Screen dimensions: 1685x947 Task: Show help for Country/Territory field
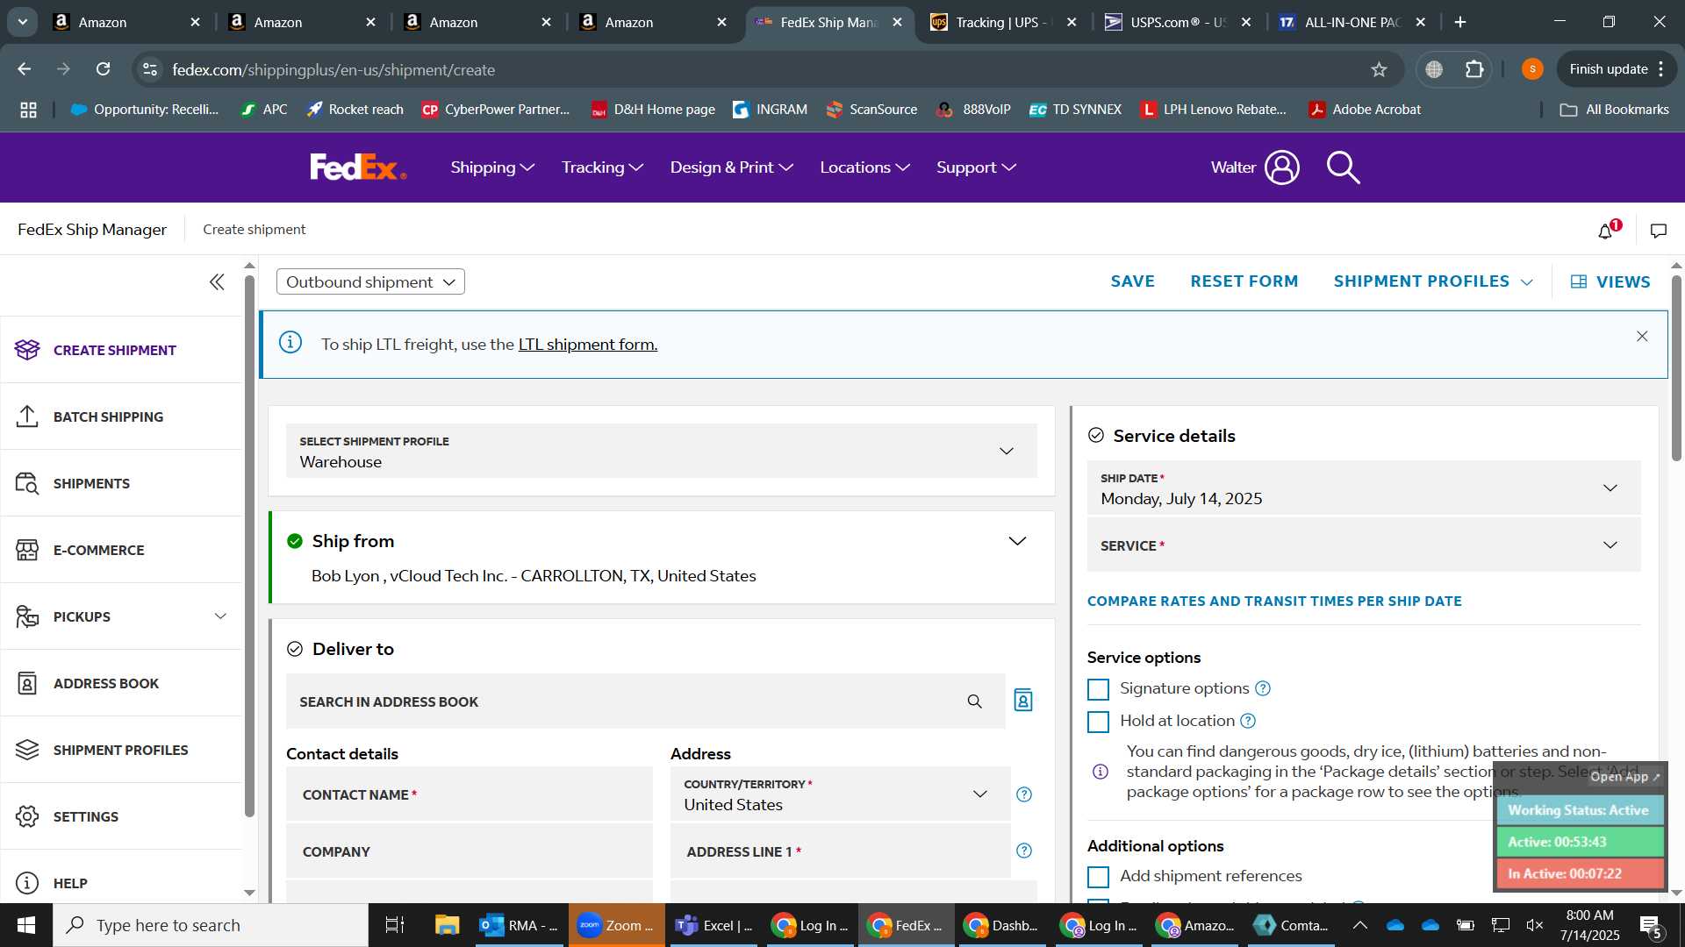[1024, 794]
